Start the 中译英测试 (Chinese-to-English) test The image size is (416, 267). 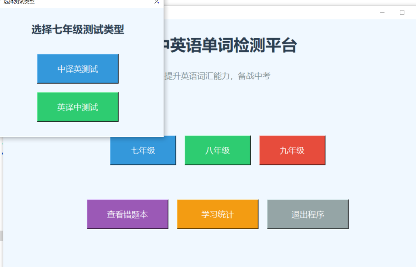(x=77, y=68)
